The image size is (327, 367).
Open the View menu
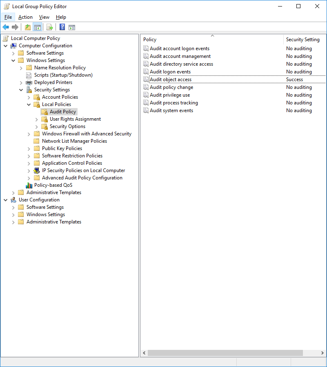44,17
